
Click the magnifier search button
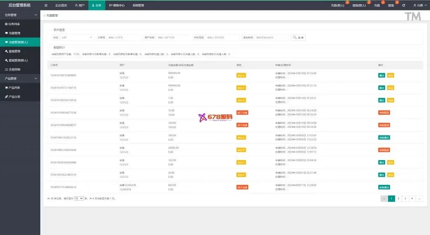coord(298,37)
